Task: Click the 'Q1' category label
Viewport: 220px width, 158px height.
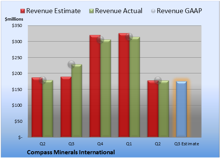Action: pyautogui.click(x=129, y=144)
